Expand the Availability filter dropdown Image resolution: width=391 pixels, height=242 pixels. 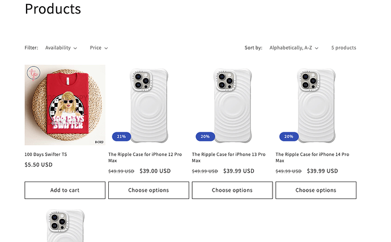pyautogui.click(x=61, y=48)
